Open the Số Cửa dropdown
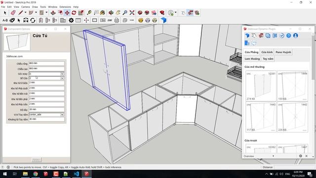316x178 pixels. coord(62,78)
